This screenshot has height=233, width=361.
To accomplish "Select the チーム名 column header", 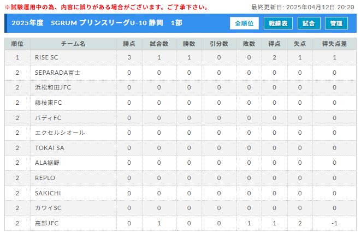I will pyautogui.click(x=73, y=44).
